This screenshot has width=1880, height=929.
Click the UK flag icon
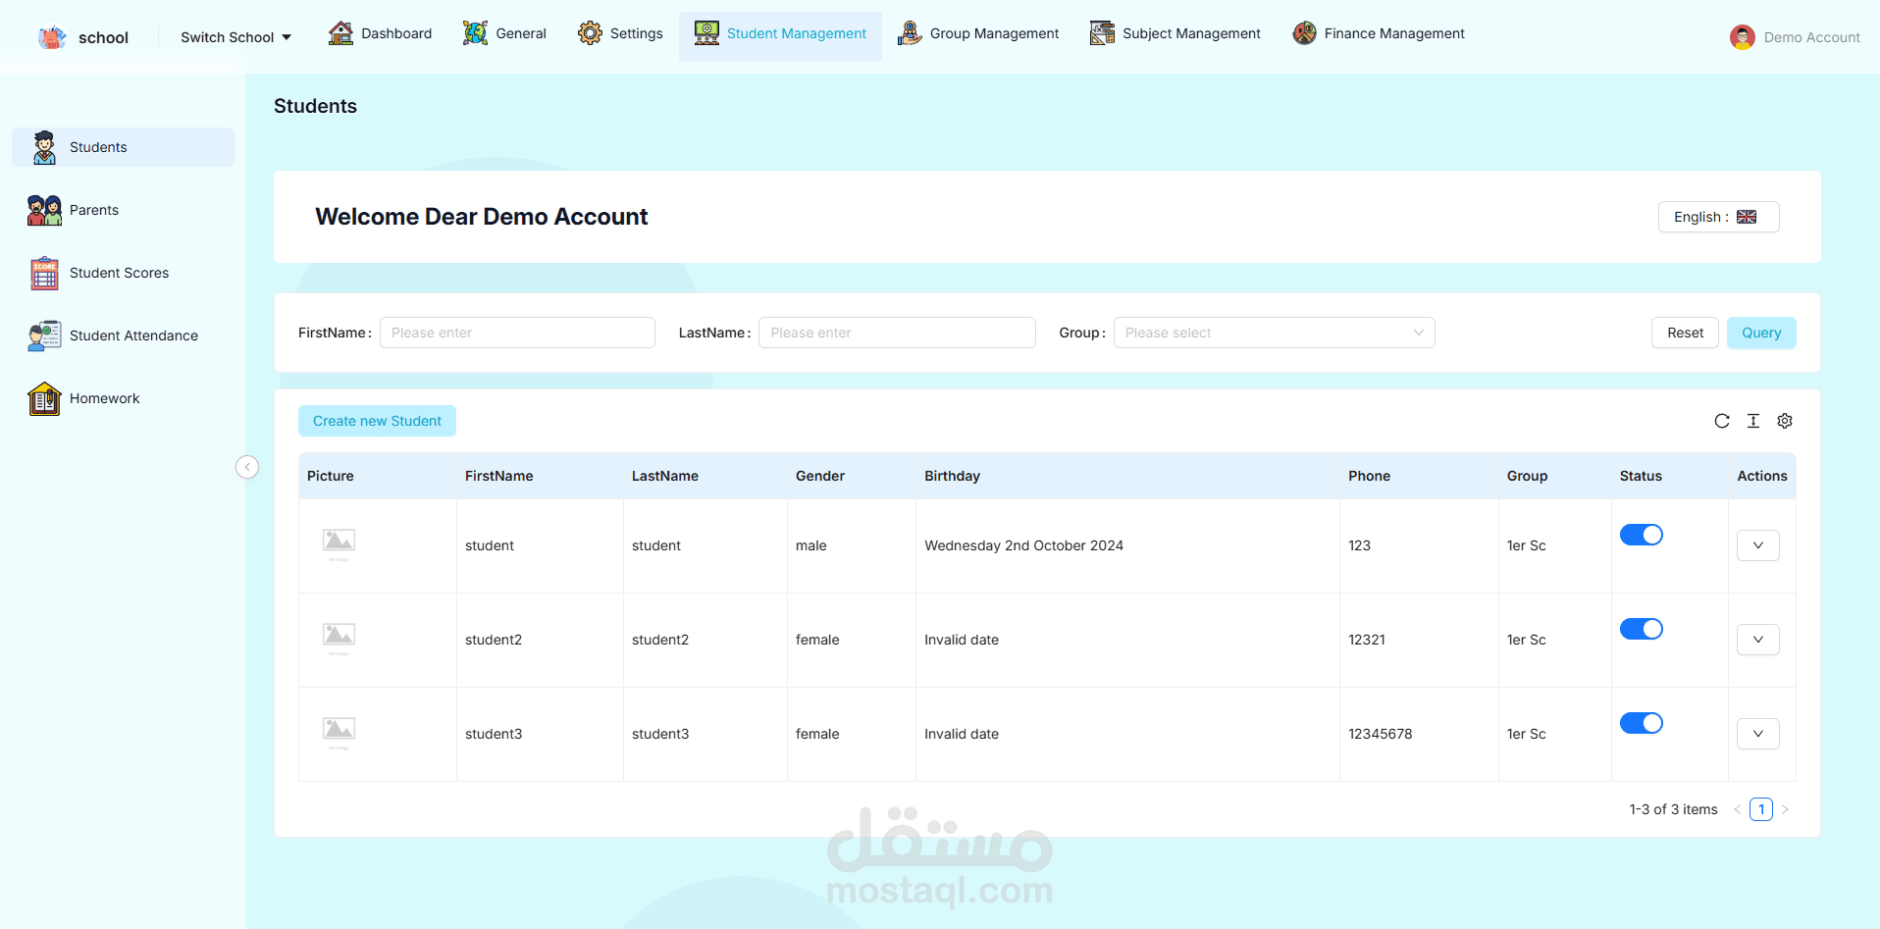click(x=1747, y=217)
